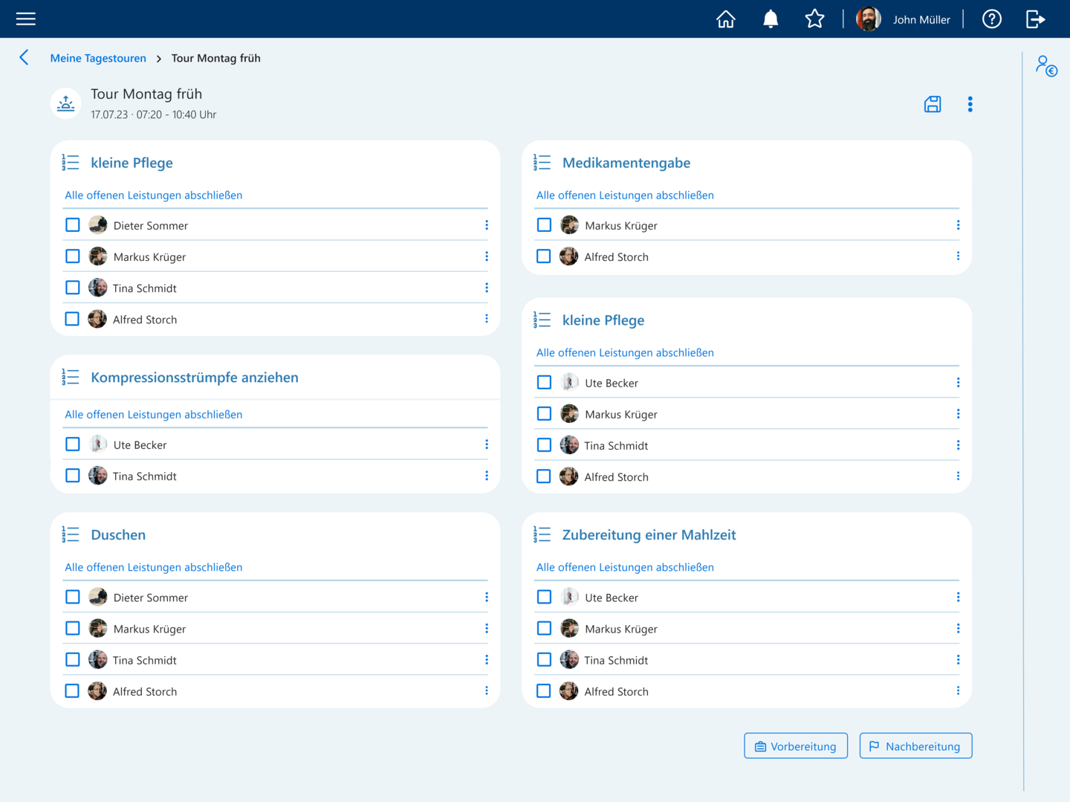Check Alfred Storch in Medikamentengabe
This screenshot has width=1070, height=802.
(x=544, y=256)
